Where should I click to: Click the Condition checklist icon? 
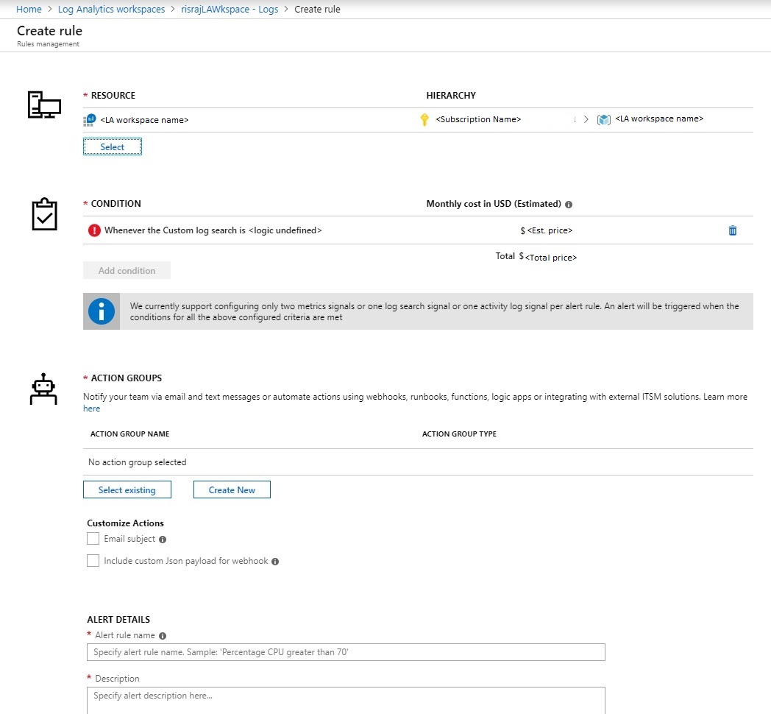coord(43,213)
